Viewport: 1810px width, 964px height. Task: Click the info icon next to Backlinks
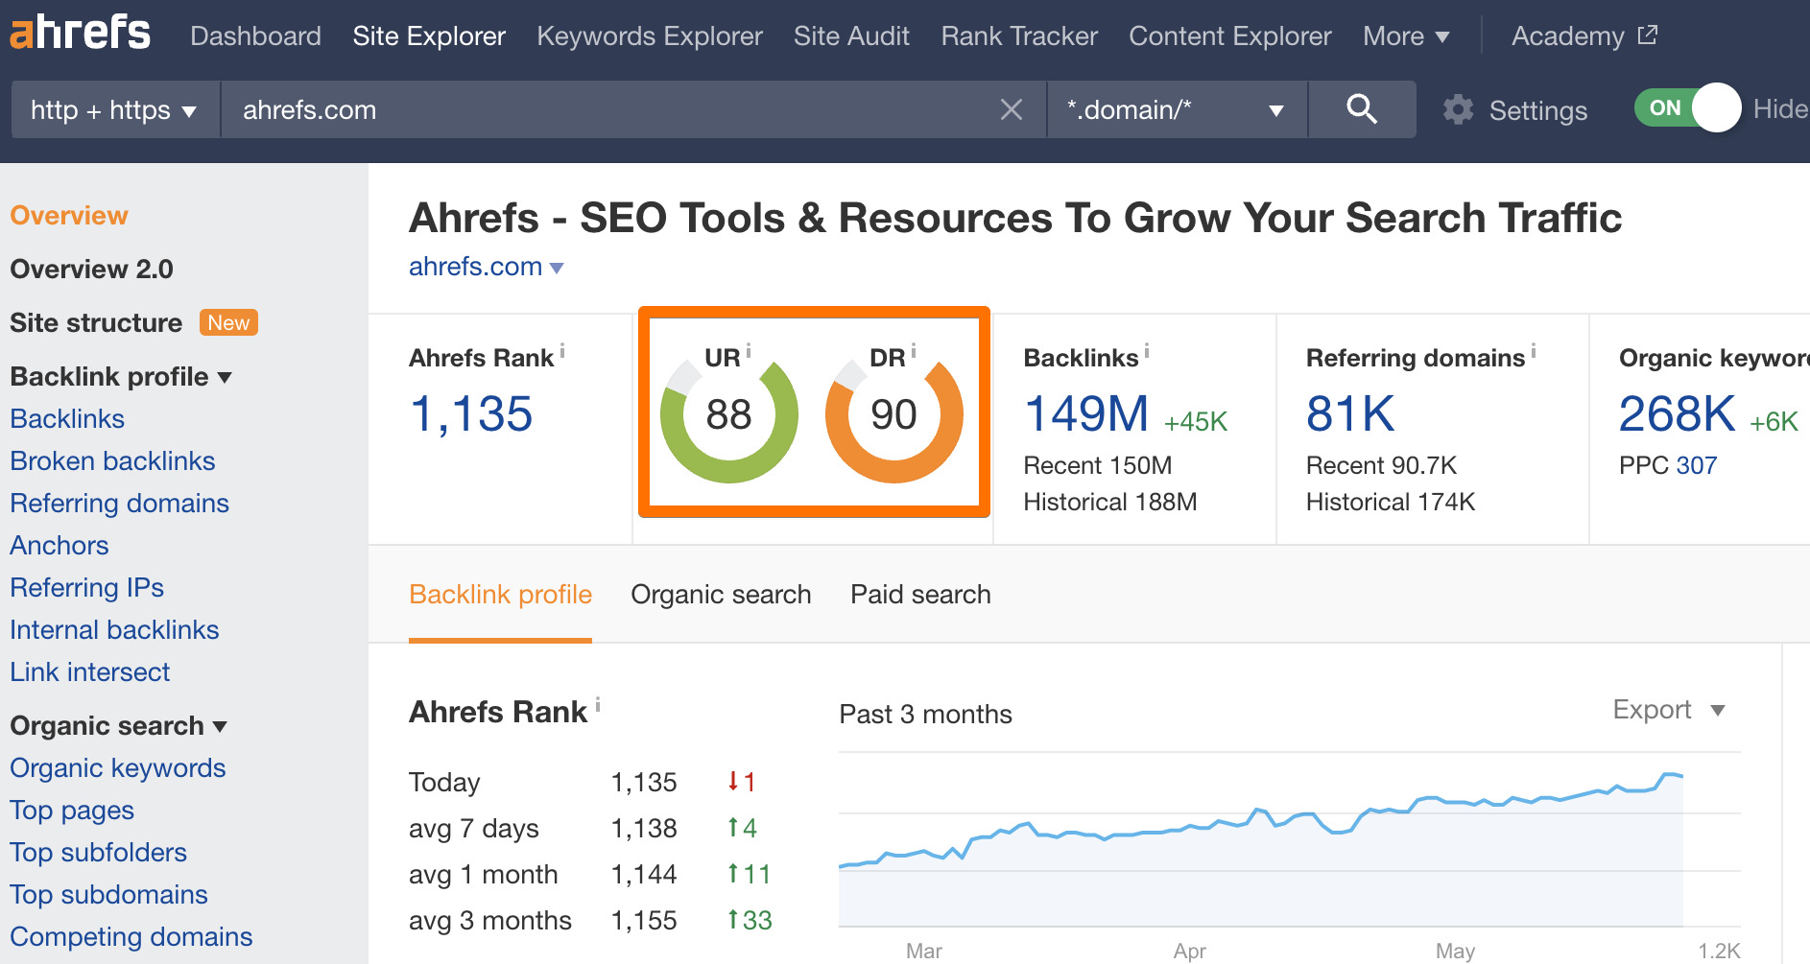coord(1148,351)
